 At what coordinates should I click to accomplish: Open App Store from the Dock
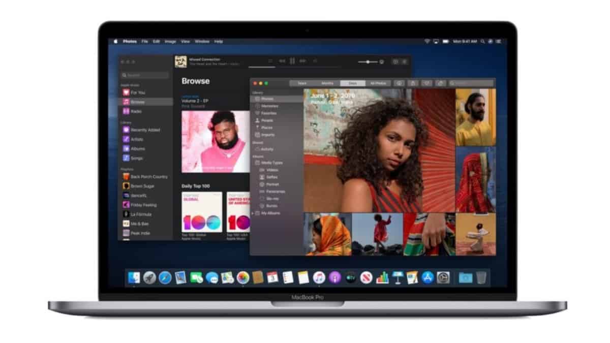428,277
